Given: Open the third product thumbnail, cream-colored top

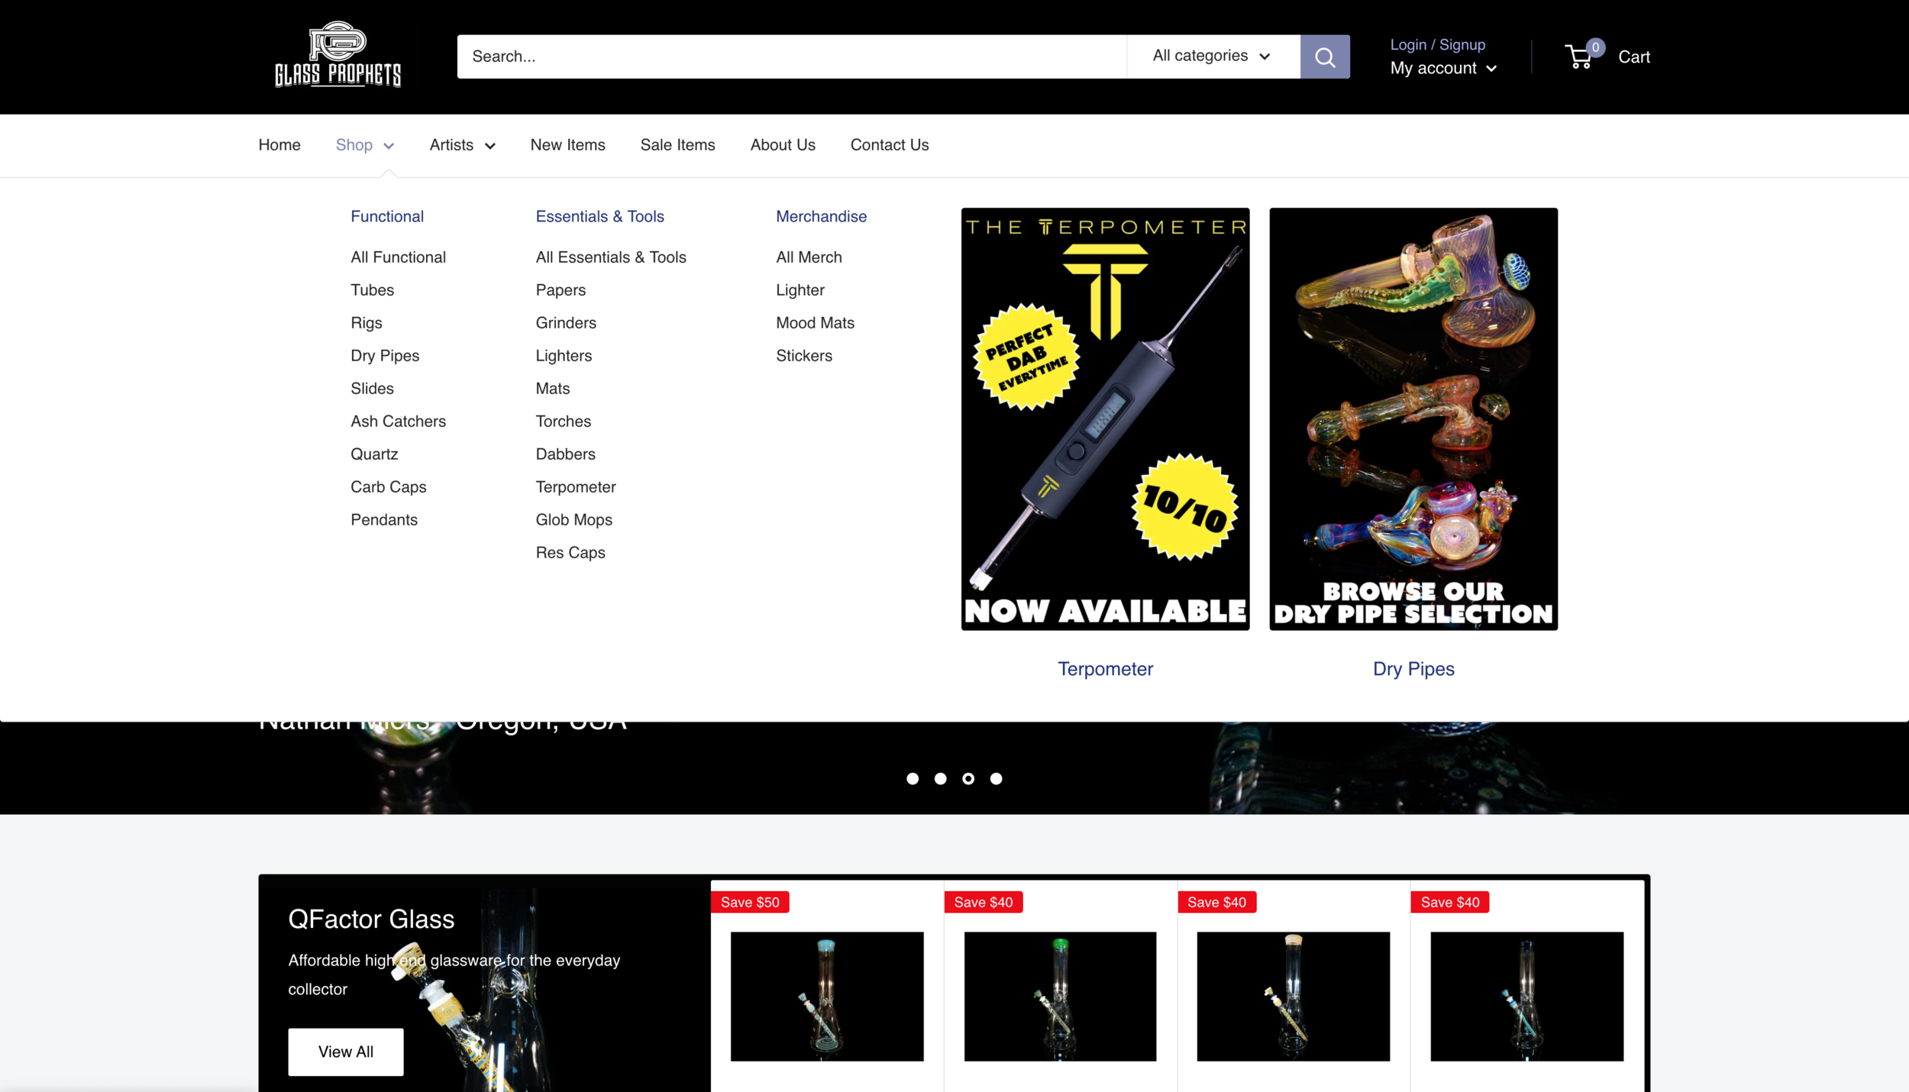Looking at the screenshot, I should (x=1294, y=997).
